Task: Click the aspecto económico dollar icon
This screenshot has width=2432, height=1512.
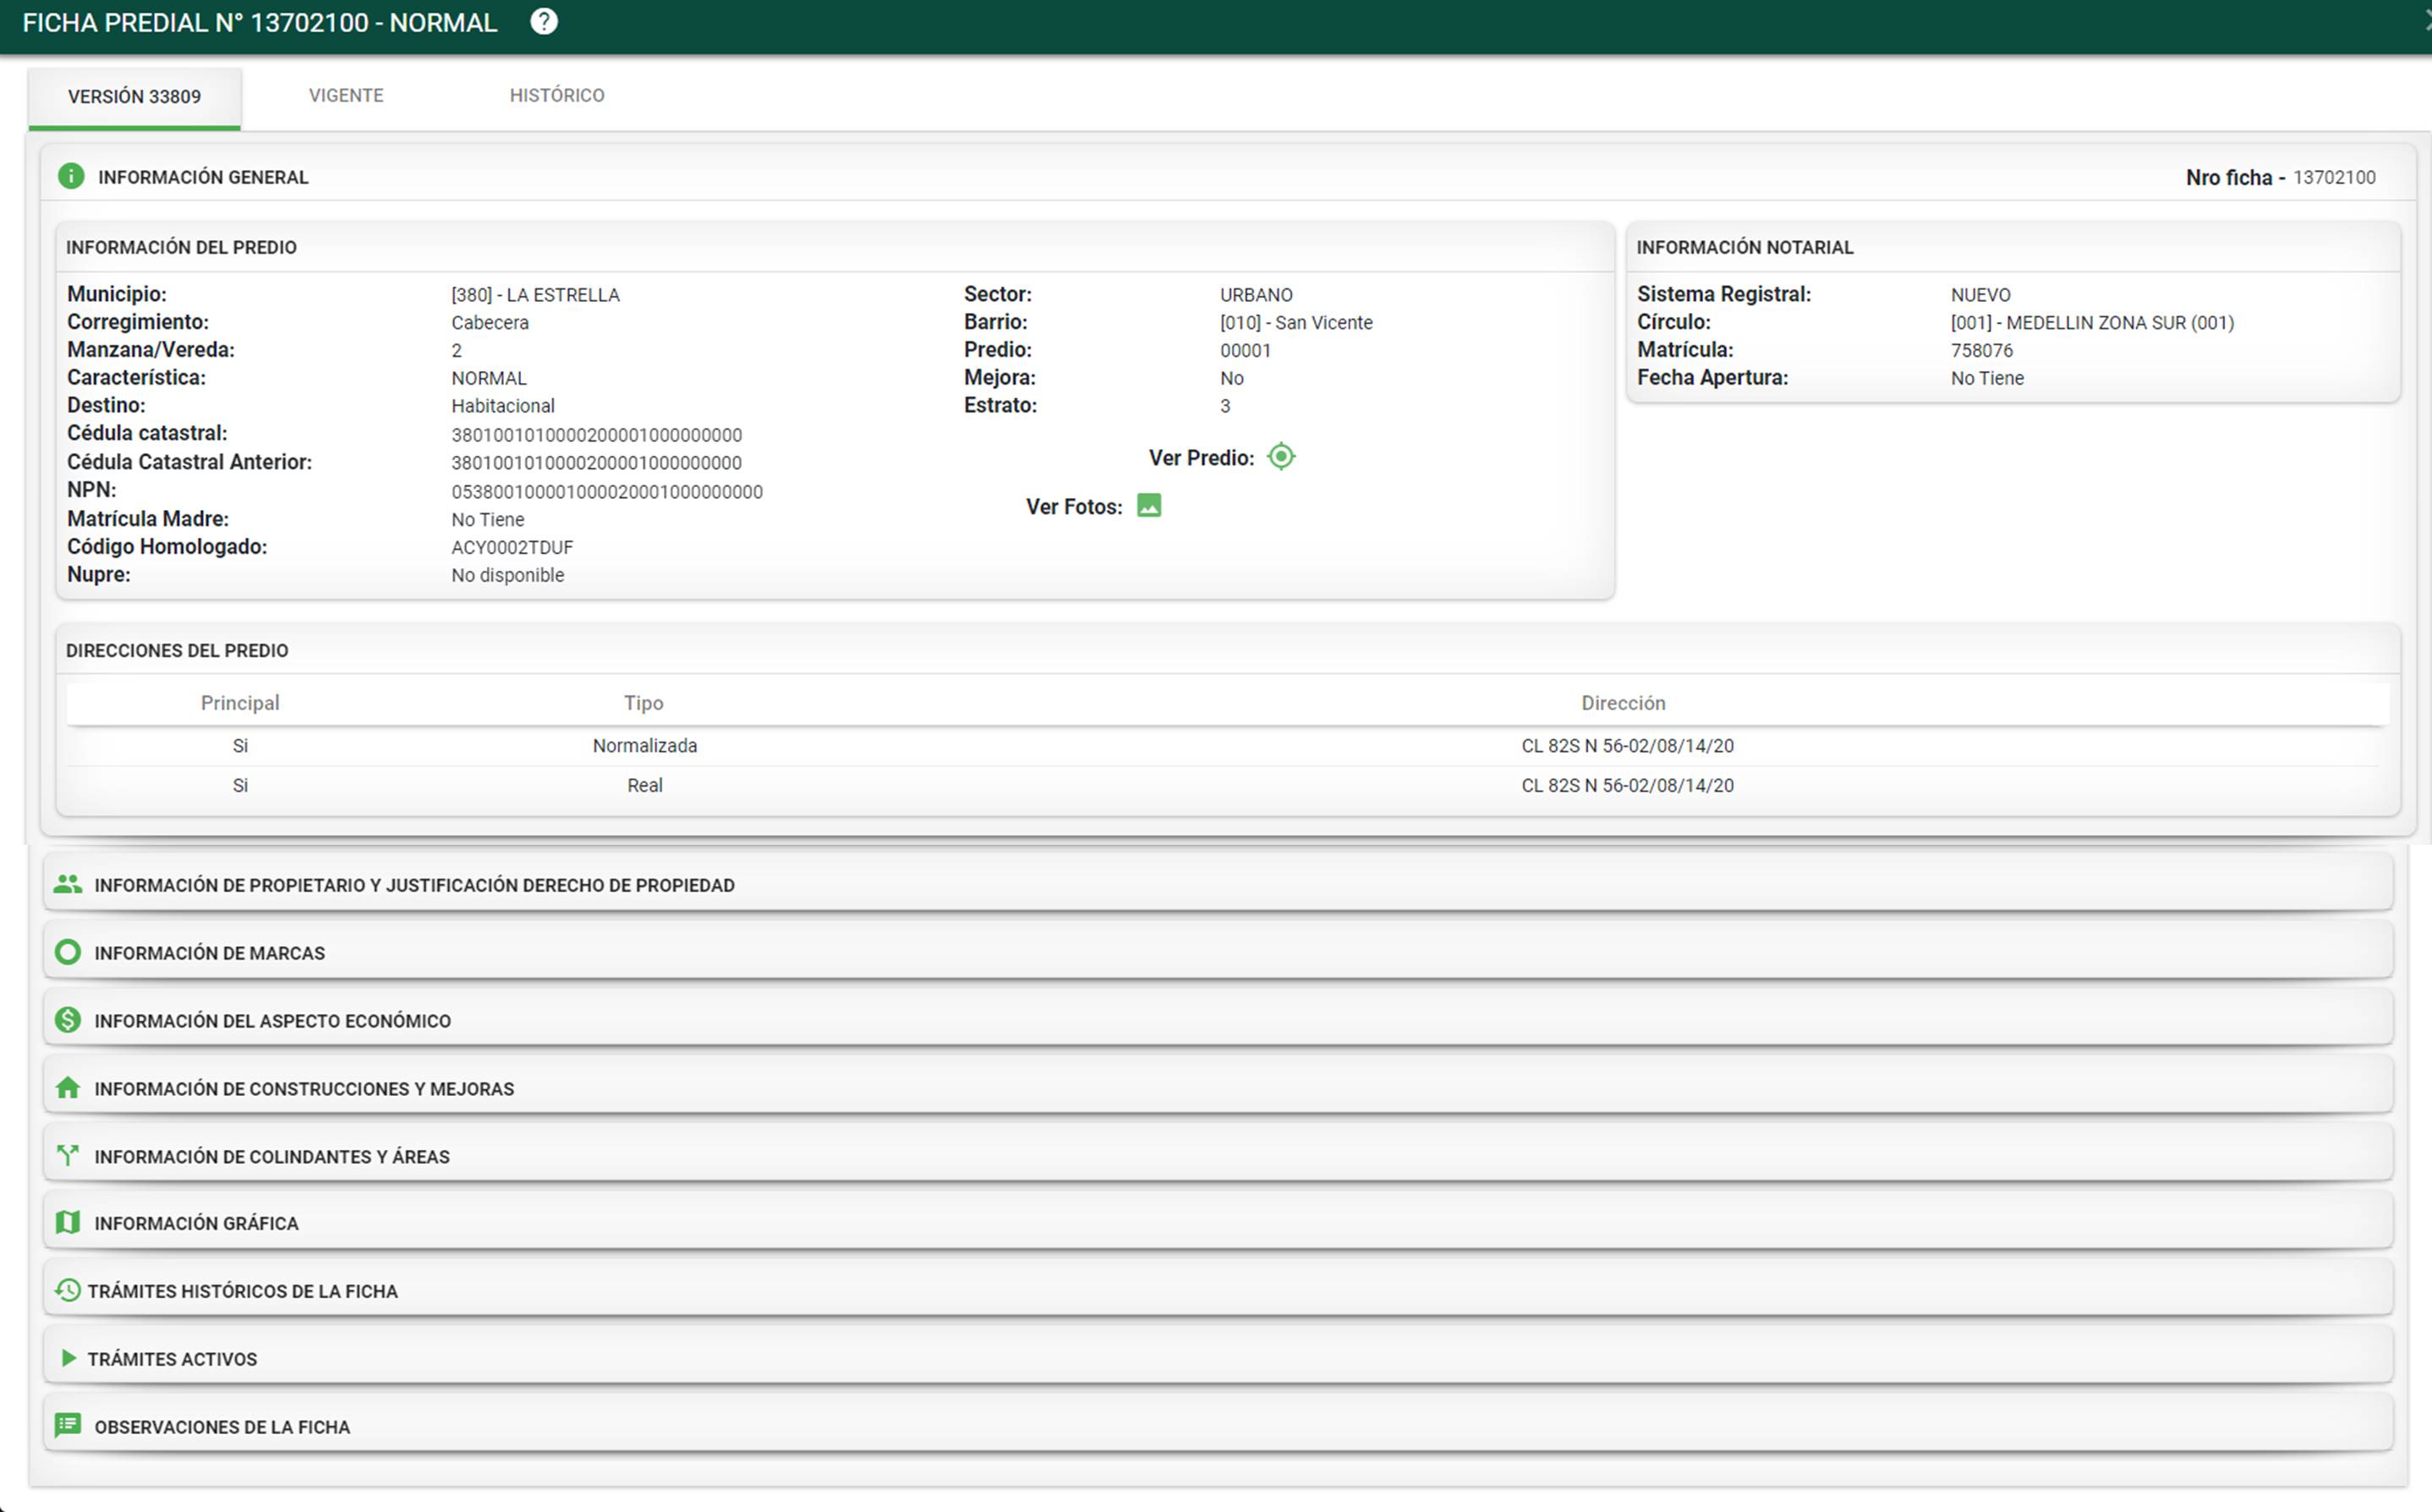Action: pyautogui.click(x=68, y=1020)
